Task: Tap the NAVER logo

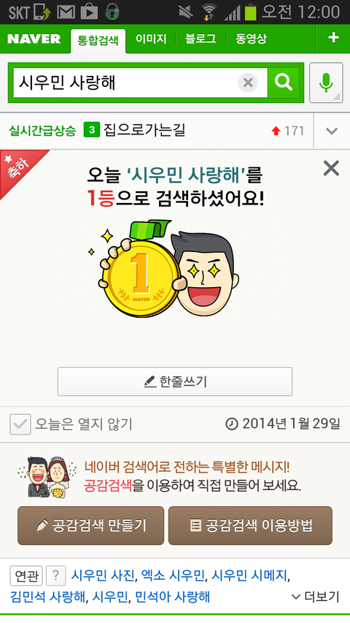Action: (34, 39)
